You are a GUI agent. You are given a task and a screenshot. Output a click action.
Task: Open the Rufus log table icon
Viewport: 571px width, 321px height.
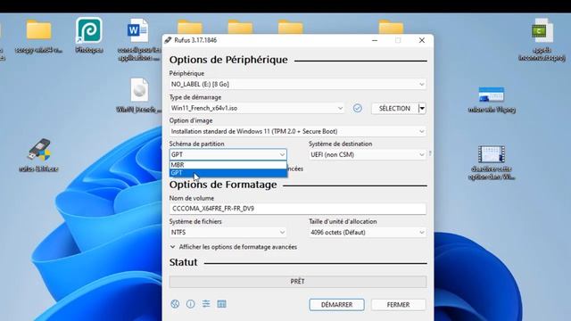221,303
